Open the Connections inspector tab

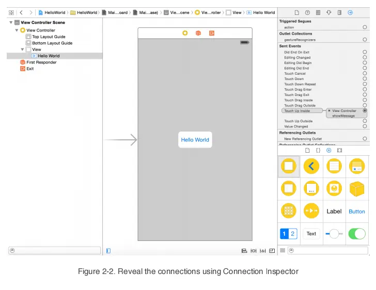350,12
